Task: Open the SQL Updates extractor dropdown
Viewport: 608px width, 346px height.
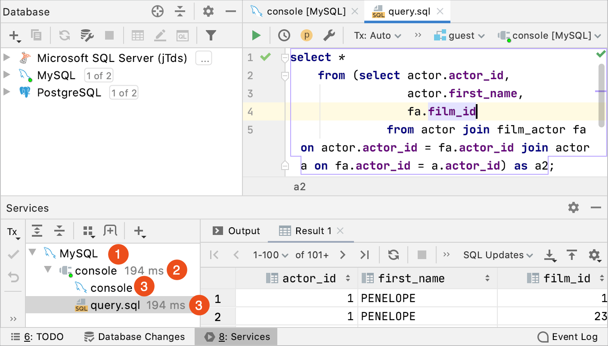Action: point(498,255)
